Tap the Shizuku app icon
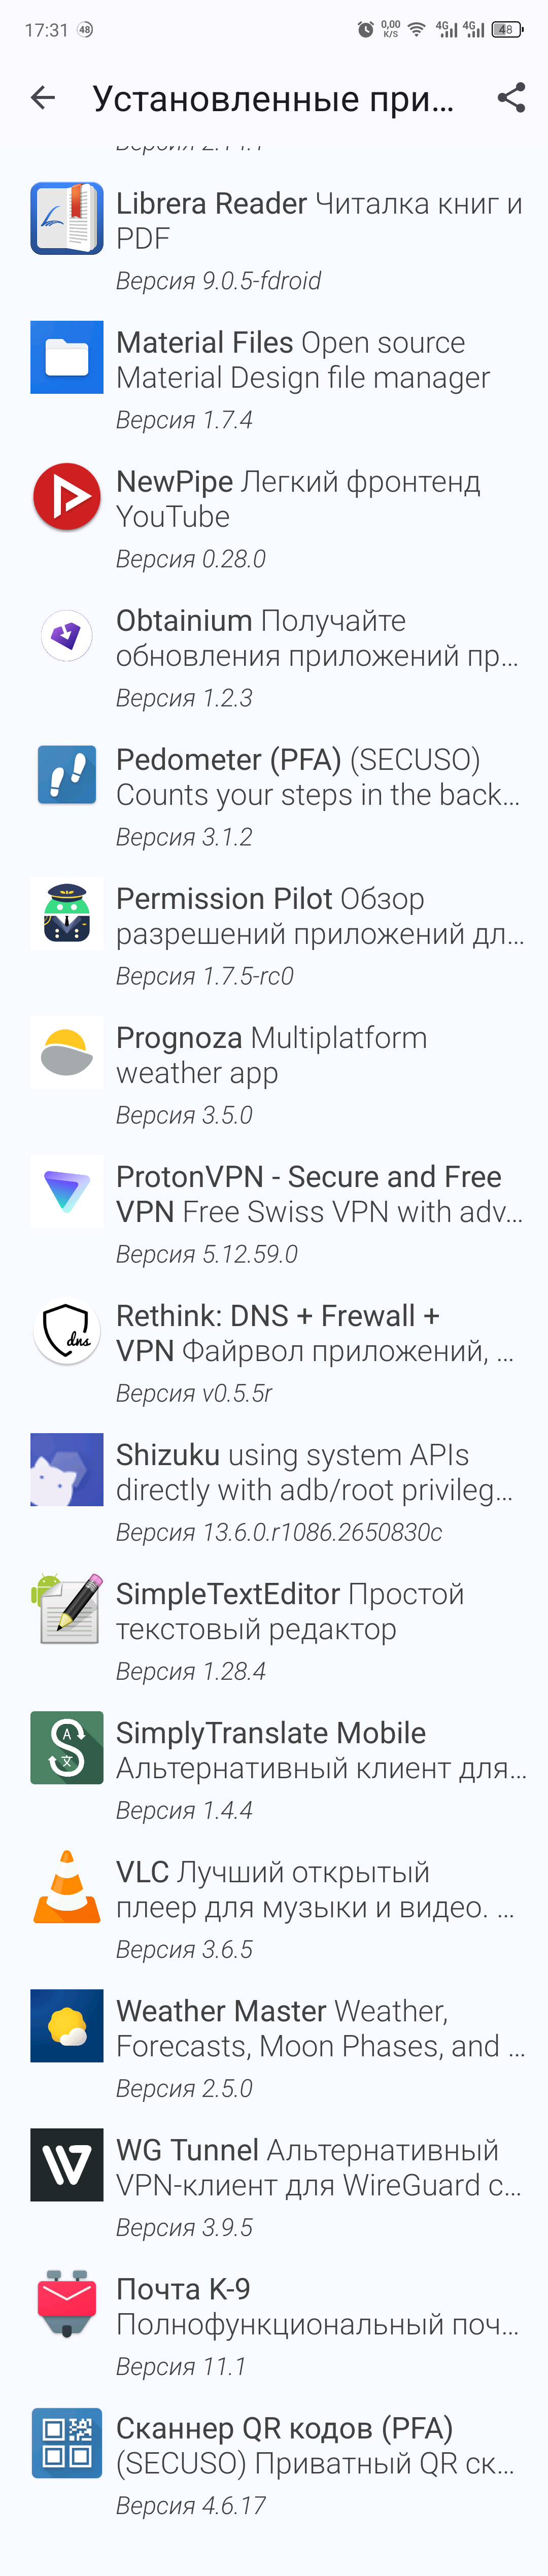 (x=67, y=1469)
